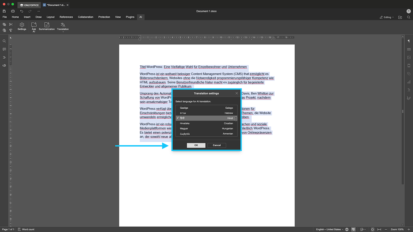This screenshot has width=413, height=232.
Task: Open the Find panel in left sidebar
Action: (x=4, y=41)
